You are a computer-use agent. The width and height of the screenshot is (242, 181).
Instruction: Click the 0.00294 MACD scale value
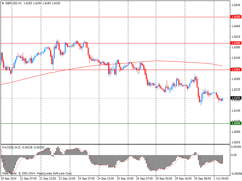click(x=236, y=147)
